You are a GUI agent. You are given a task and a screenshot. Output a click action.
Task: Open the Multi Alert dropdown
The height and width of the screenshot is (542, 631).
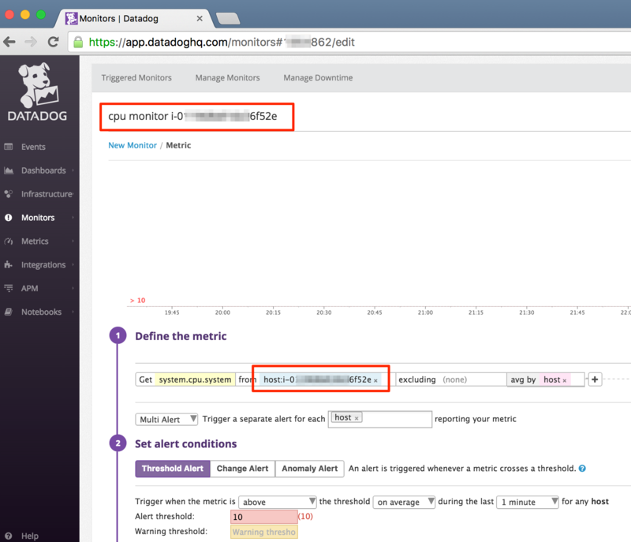(166, 419)
